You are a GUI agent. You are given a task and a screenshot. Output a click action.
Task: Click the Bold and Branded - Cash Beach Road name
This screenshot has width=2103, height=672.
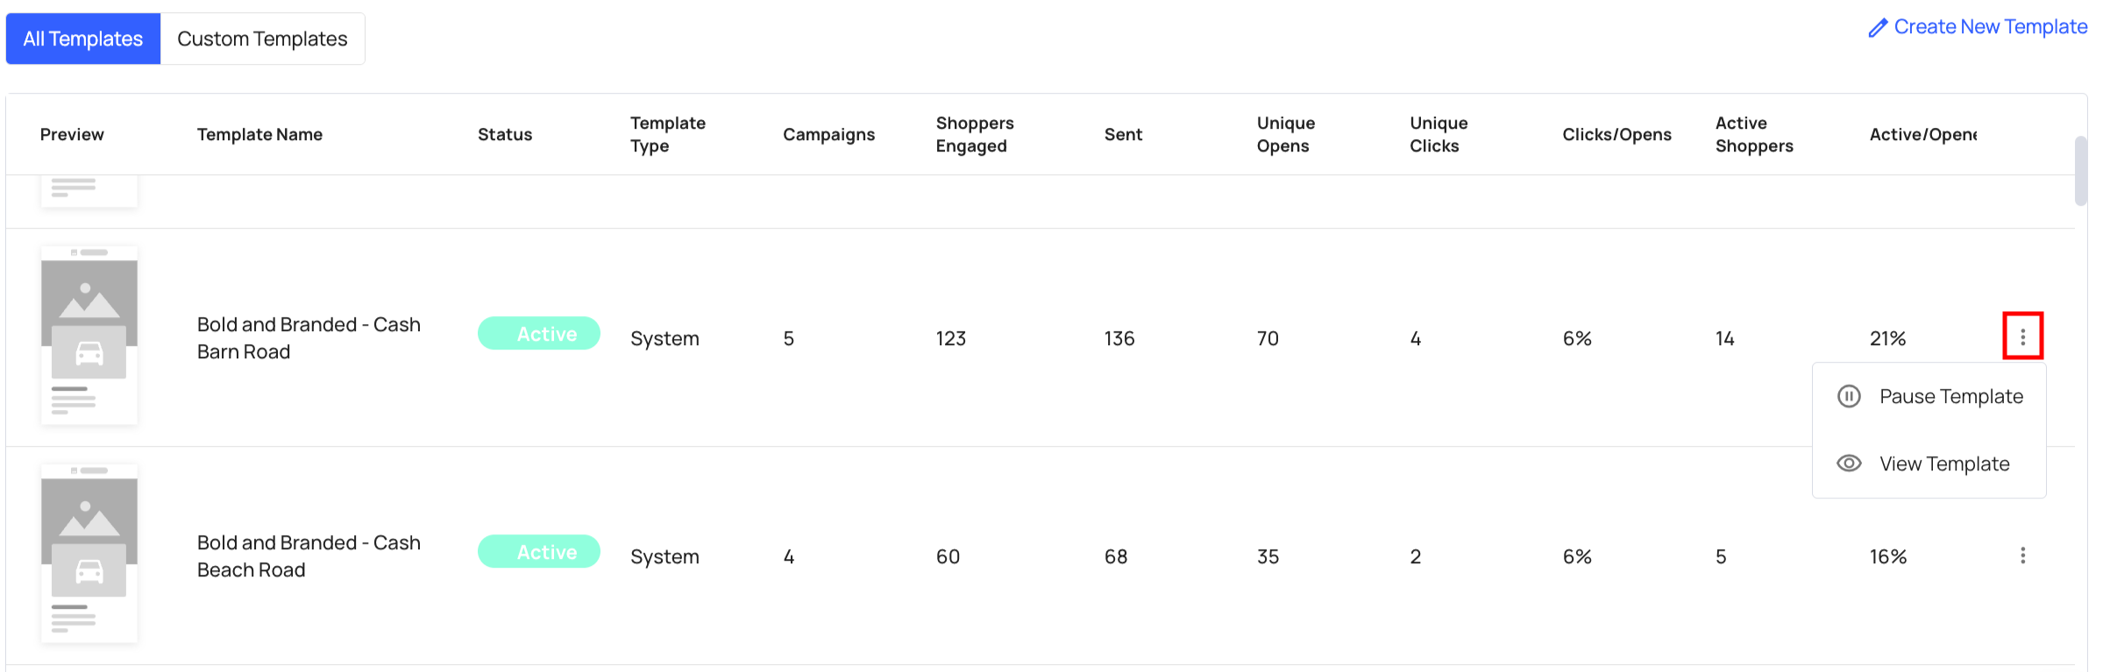(x=309, y=556)
